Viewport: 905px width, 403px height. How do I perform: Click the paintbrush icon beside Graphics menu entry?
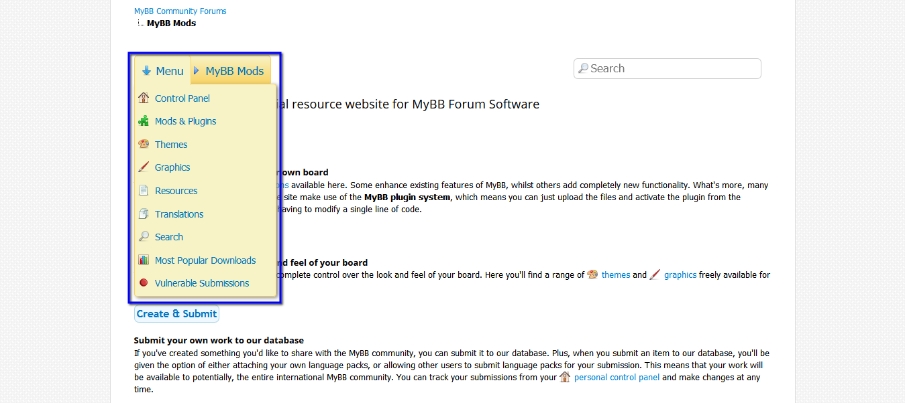click(144, 167)
